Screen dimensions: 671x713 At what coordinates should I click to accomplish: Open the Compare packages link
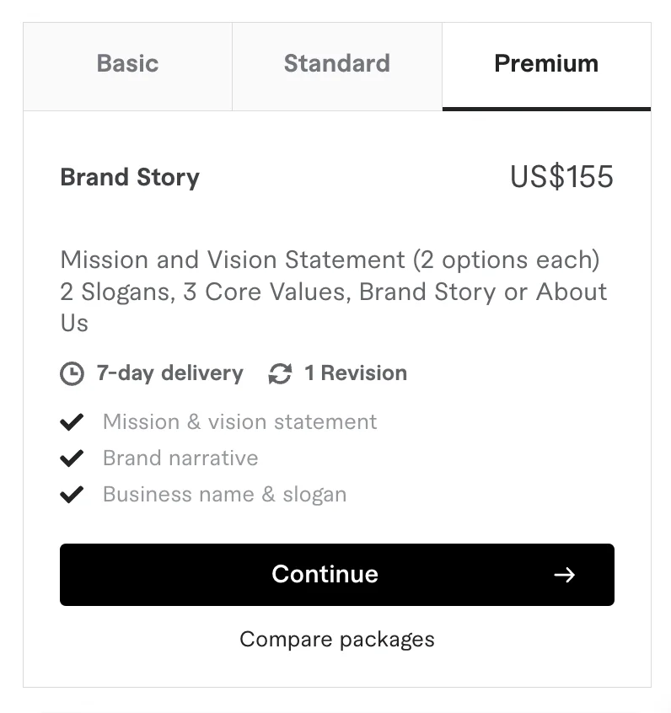tap(336, 639)
